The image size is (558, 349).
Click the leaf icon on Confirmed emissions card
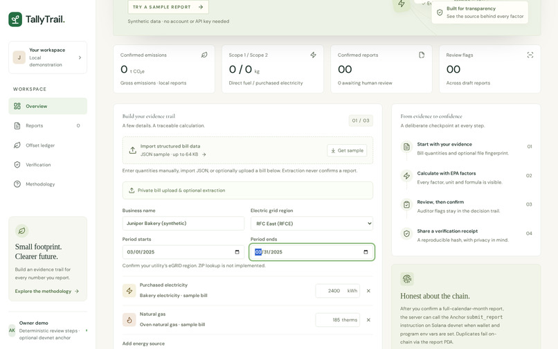pos(204,55)
